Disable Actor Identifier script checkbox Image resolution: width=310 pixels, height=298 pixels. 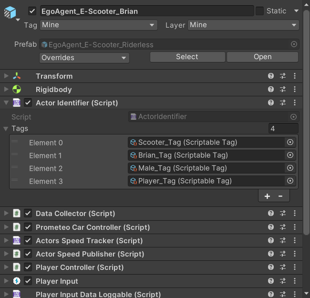28,103
